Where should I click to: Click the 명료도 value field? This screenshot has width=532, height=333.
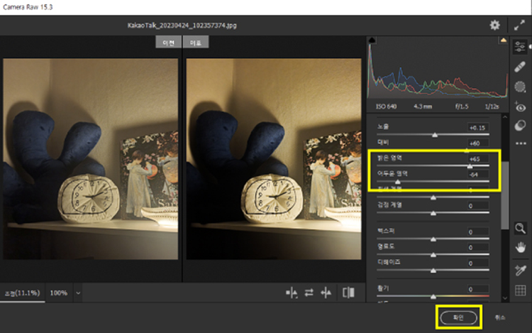coord(477,248)
